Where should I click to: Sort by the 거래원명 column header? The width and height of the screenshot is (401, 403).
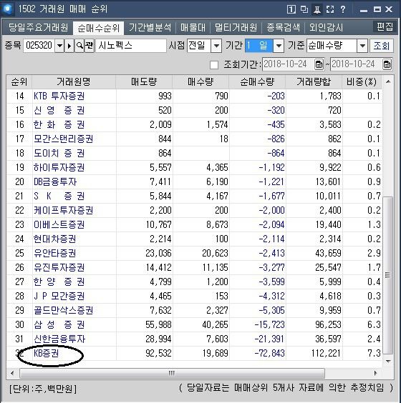pyautogui.click(x=74, y=81)
